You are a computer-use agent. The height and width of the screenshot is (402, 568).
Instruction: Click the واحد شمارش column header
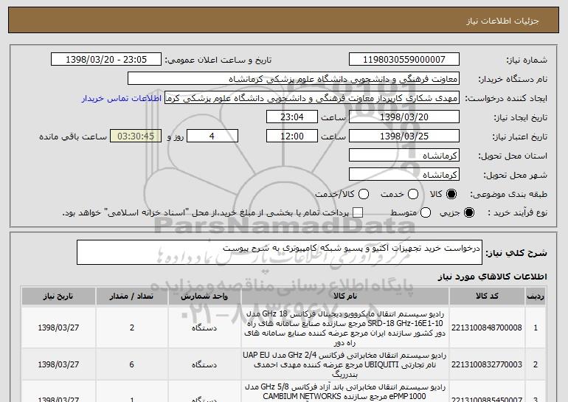(204, 297)
